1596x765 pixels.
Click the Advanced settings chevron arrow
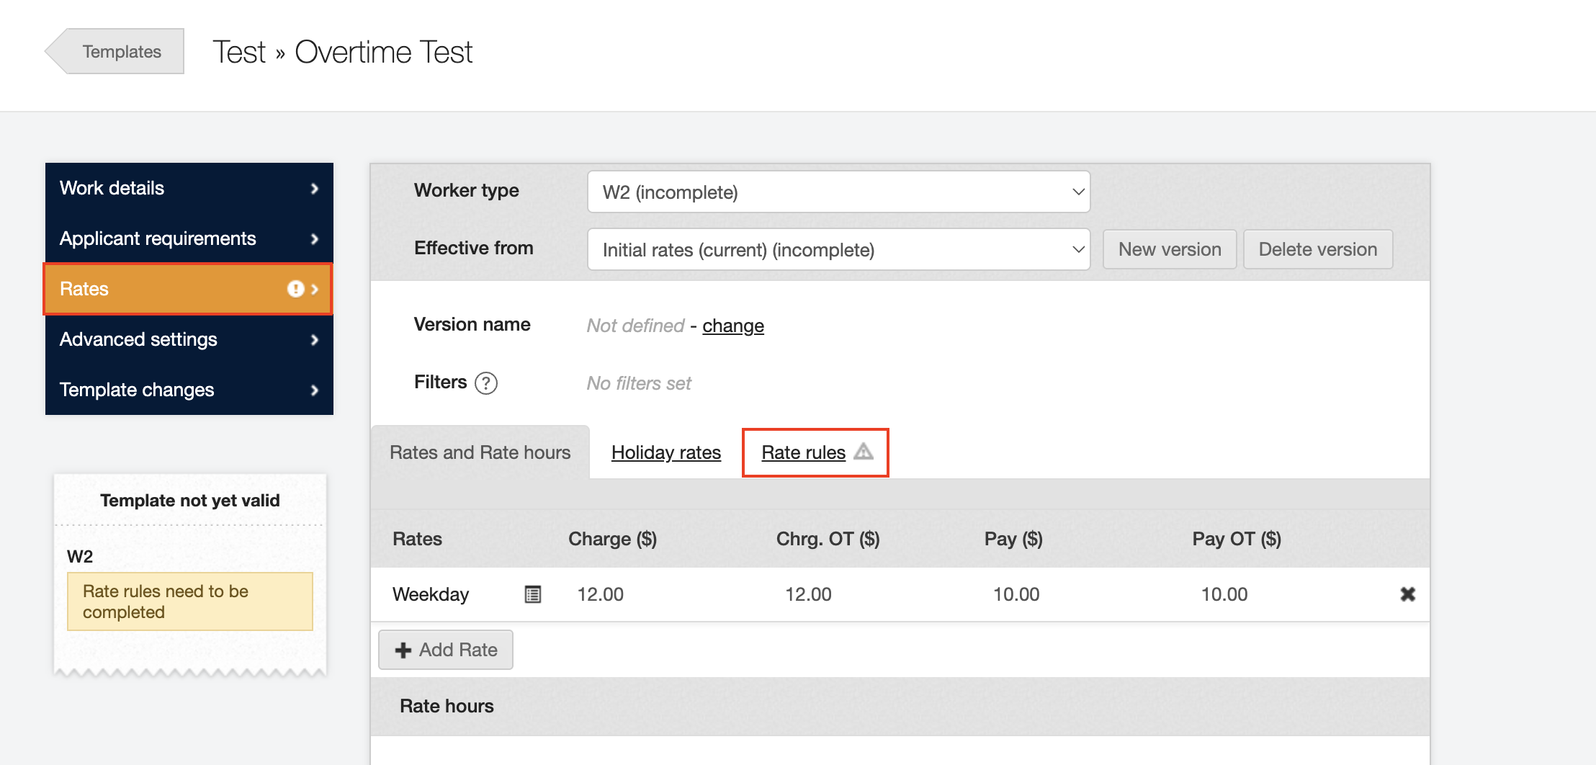[315, 340]
